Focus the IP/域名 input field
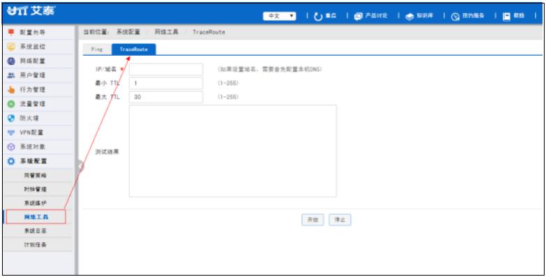546x277 pixels. tap(165, 69)
